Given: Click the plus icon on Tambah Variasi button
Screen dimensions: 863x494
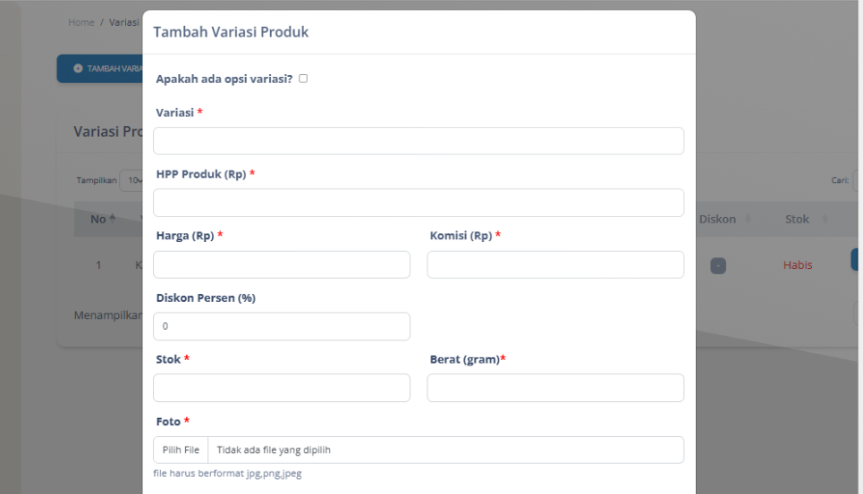Looking at the screenshot, I should (78, 69).
